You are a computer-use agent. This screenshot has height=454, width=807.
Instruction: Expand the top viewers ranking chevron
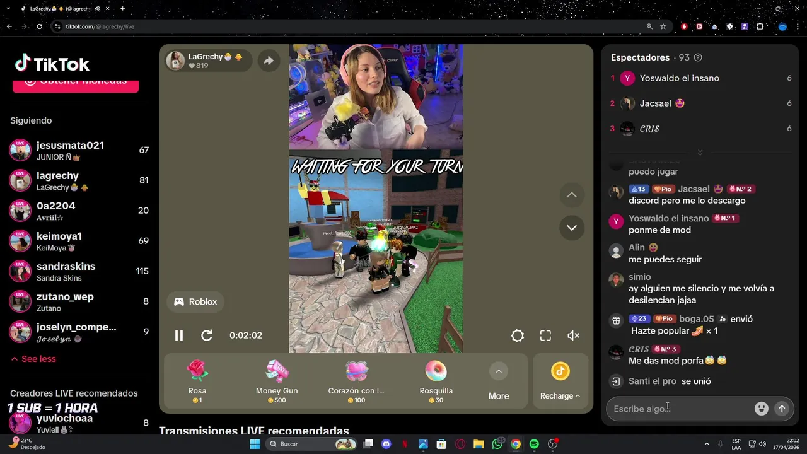tap(700, 153)
